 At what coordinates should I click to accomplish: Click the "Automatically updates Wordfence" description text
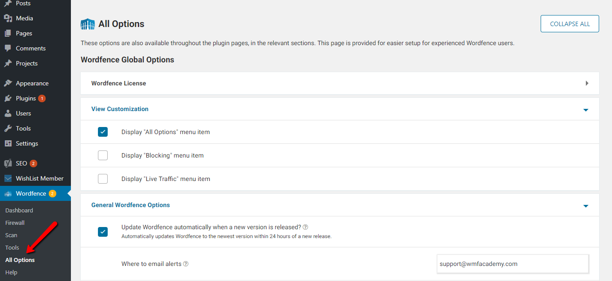coord(226,236)
